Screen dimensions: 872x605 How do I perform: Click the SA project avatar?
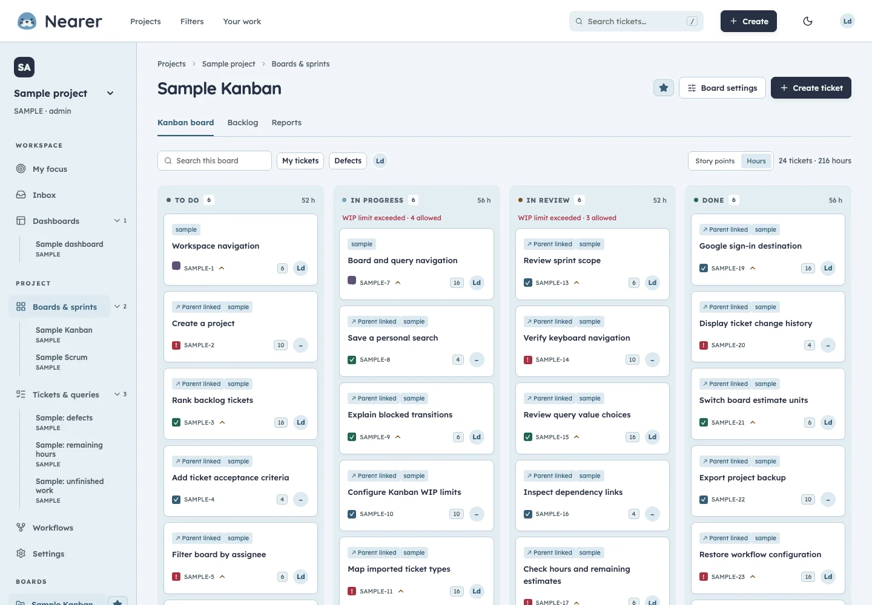(x=24, y=67)
